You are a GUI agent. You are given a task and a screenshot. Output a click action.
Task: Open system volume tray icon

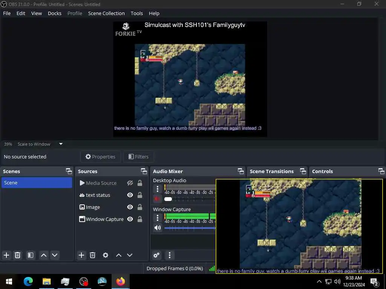(337, 281)
